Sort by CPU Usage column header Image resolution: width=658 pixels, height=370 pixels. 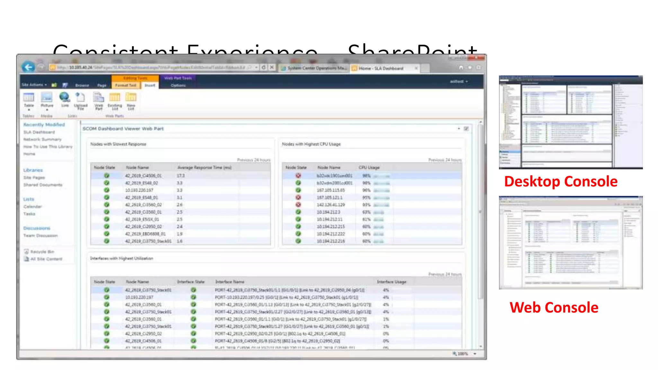click(x=369, y=168)
